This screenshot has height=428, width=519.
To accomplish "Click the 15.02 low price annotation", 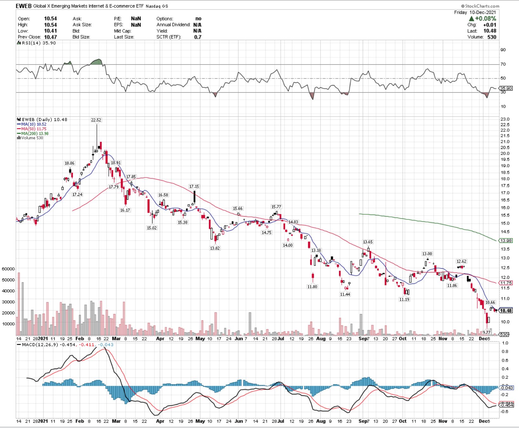I will 152,228.
